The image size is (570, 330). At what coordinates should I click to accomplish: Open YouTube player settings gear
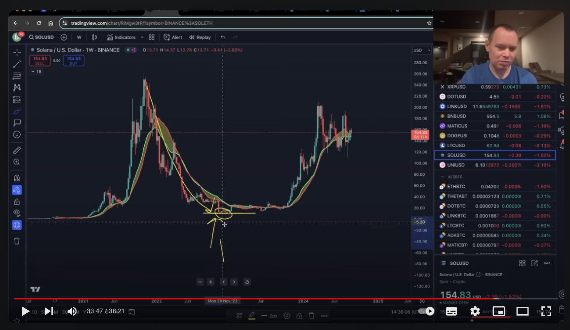475,311
